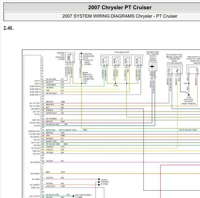Click the 'IGNITION COIL' label

[61, 54]
